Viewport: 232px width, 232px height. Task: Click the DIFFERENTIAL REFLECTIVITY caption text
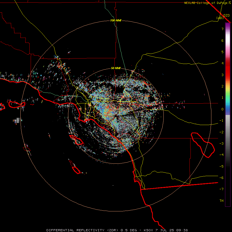coord(75,230)
